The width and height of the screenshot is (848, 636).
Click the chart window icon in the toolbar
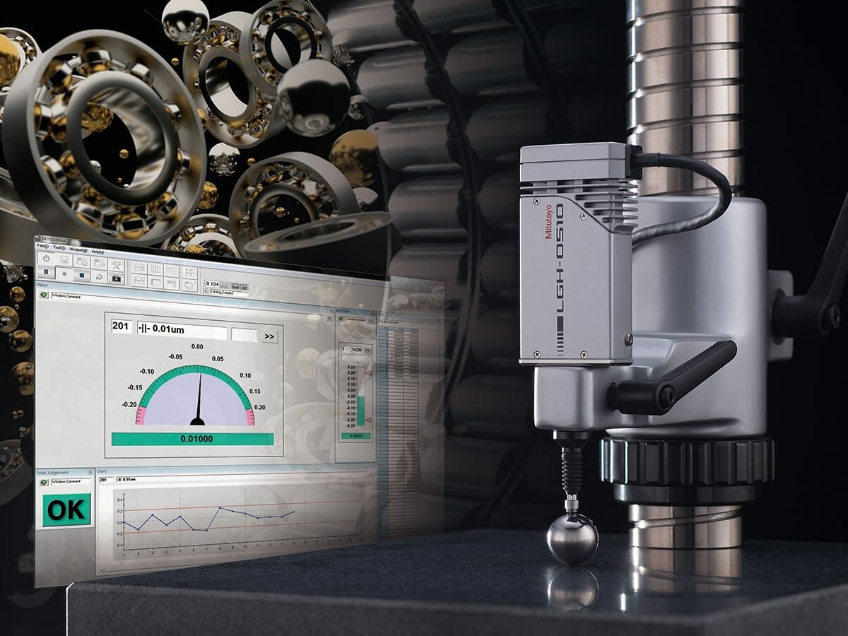(139, 281)
